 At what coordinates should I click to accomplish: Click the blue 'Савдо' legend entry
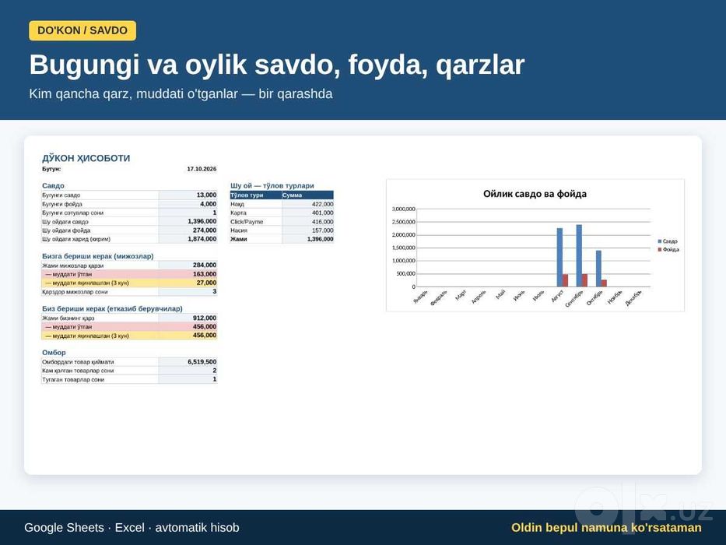pos(667,241)
